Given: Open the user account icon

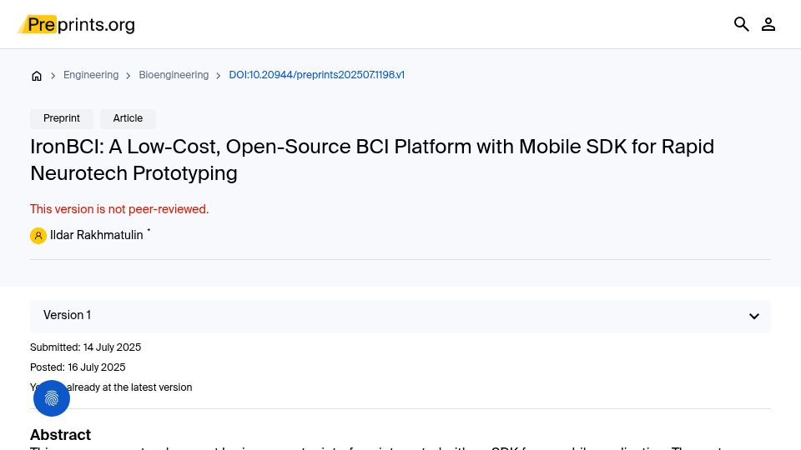Looking at the screenshot, I should (768, 24).
